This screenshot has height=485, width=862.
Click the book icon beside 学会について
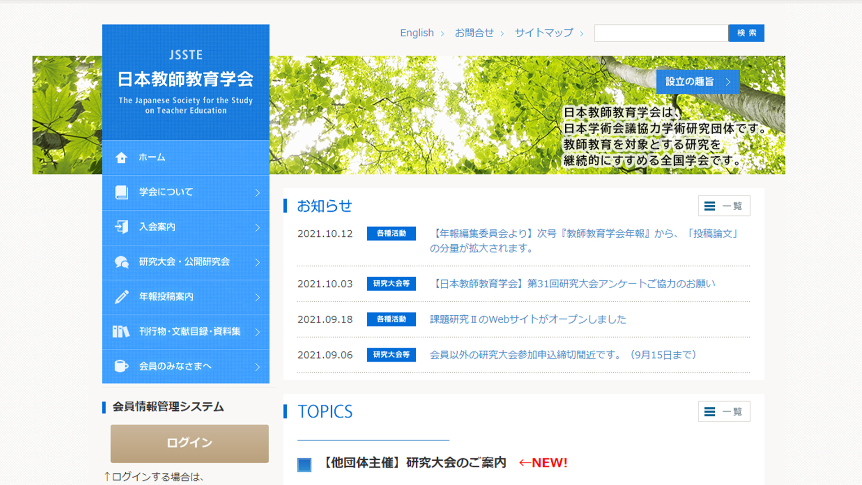pyautogui.click(x=121, y=192)
